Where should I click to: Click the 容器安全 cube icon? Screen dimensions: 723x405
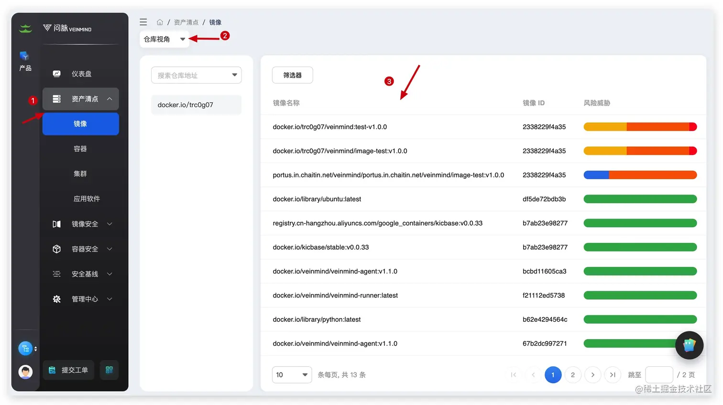pos(56,249)
